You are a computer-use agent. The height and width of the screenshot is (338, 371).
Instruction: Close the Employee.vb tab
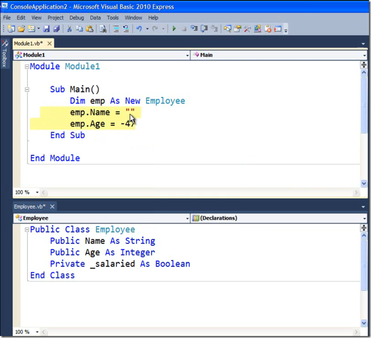52,207
